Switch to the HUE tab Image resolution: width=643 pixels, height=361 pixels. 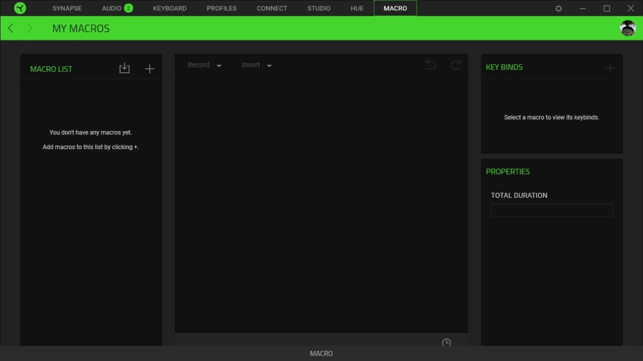pos(357,8)
